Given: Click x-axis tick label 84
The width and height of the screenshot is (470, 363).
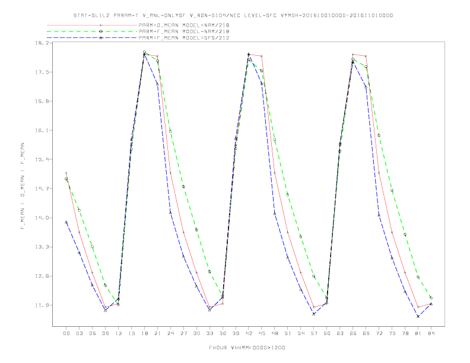Looking at the screenshot, I should pos(431,333).
